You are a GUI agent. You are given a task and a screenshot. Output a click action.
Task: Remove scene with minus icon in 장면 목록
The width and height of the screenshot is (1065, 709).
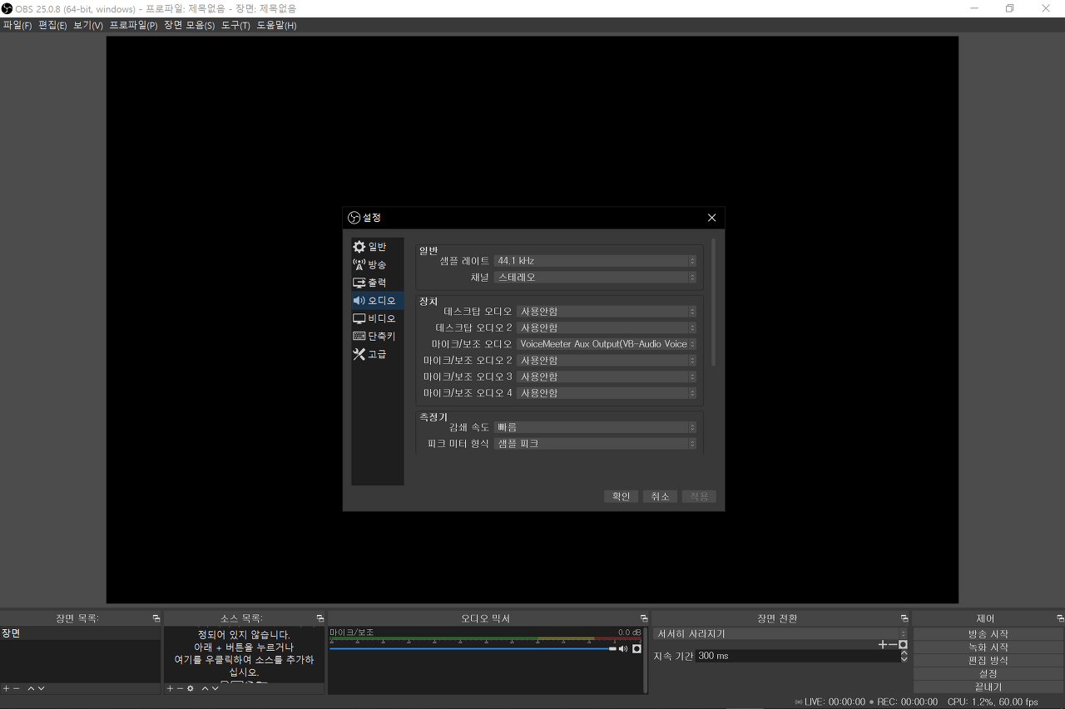[x=16, y=688]
